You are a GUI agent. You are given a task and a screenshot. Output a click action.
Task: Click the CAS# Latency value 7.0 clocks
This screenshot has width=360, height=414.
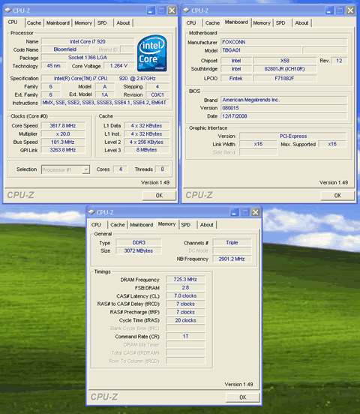[x=185, y=295]
